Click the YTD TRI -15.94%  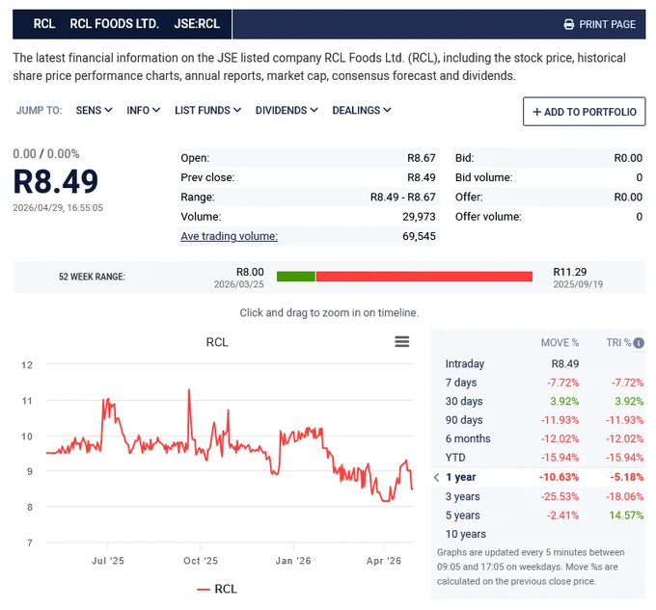pos(624,458)
